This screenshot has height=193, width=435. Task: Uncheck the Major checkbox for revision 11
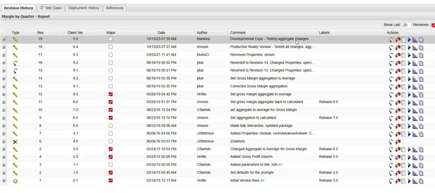click(111, 102)
